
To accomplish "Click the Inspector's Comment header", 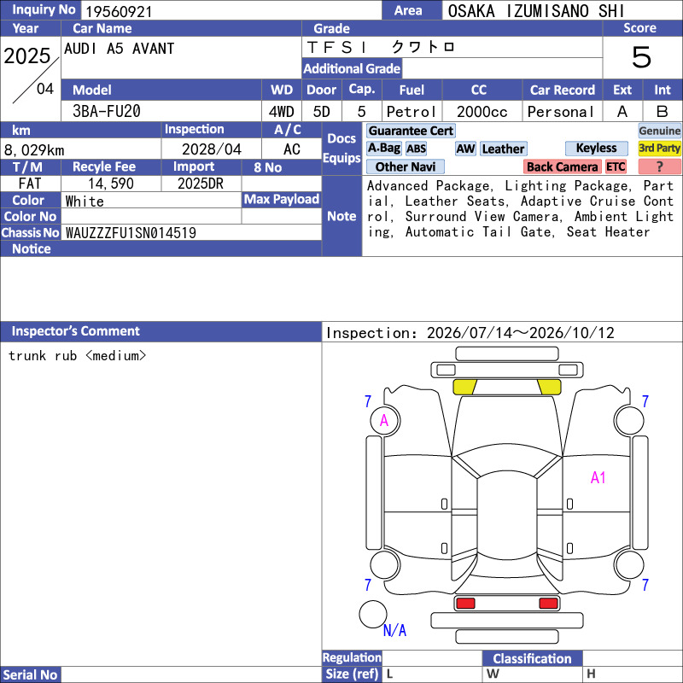I will pos(161,331).
